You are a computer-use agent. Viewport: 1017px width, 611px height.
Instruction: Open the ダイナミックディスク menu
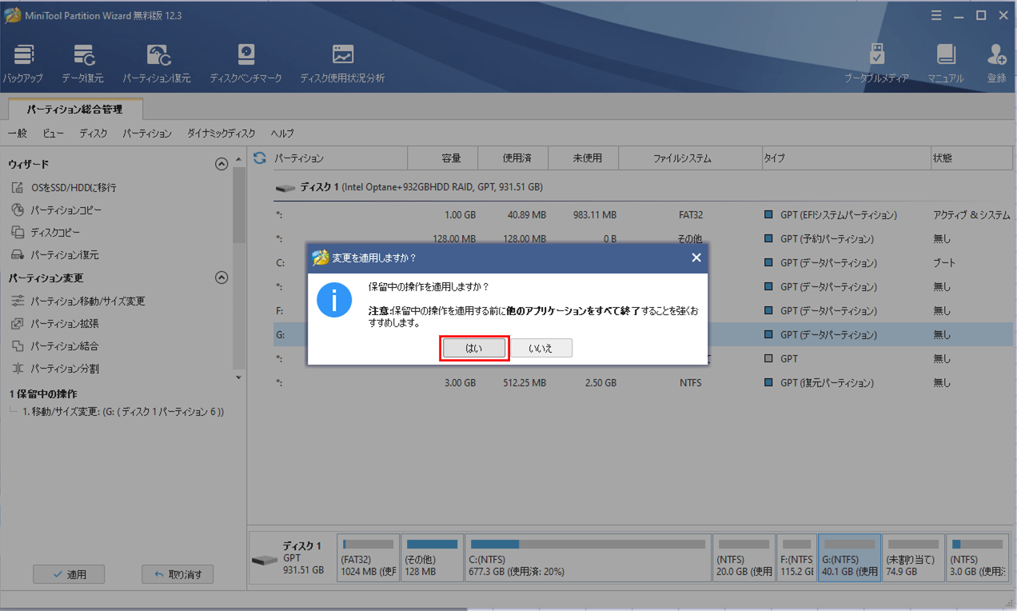[x=221, y=134]
